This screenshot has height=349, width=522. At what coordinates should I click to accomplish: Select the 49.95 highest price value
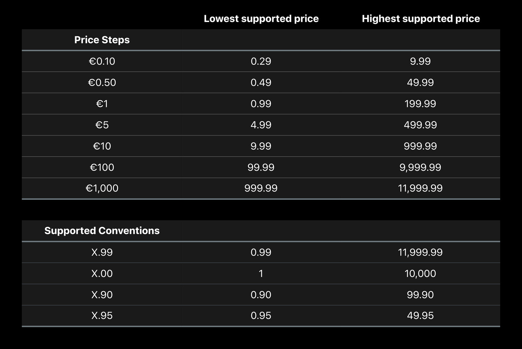pyautogui.click(x=420, y=315)
